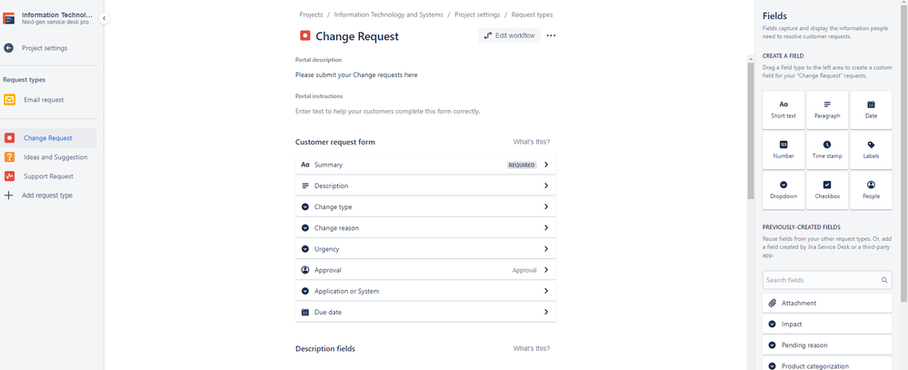Click the Change Request red icon in header

pos(305,35)
